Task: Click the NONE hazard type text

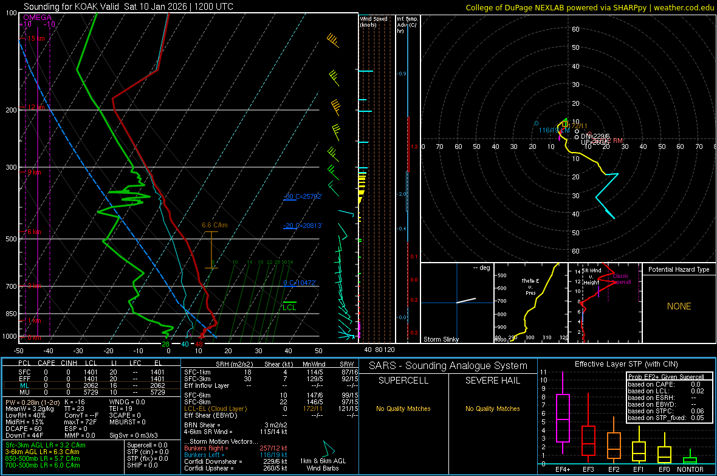Action: click(x=679, y=306)
